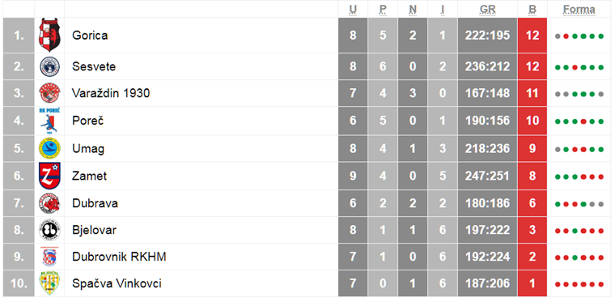The height and width of the screenshot is (306, 615).
Task: Click the Bjelovar black circular crest
Action: click(49, 230)
